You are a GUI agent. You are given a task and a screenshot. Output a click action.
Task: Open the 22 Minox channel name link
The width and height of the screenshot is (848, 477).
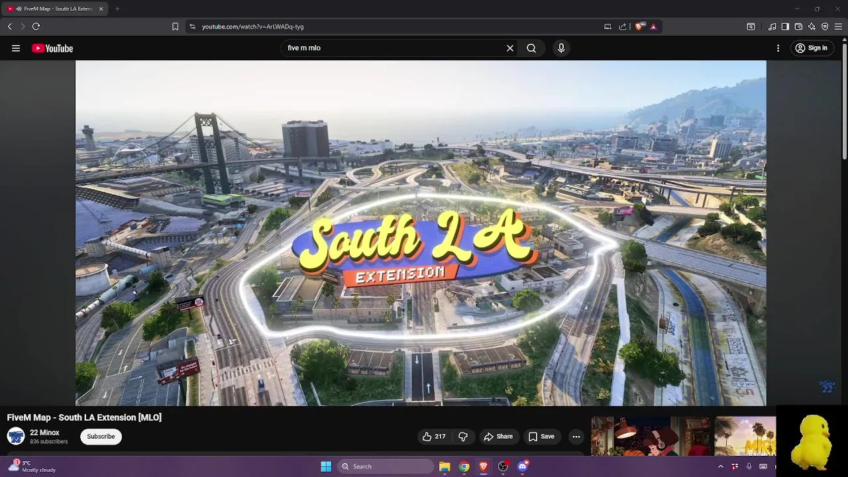point(44,433)
